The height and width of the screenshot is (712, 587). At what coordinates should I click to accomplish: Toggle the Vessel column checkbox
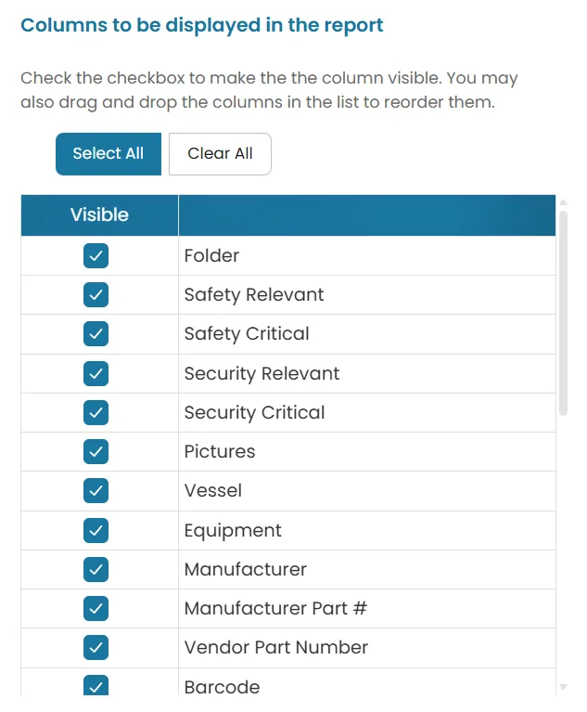pyautogui.click(x=96, y=490)
